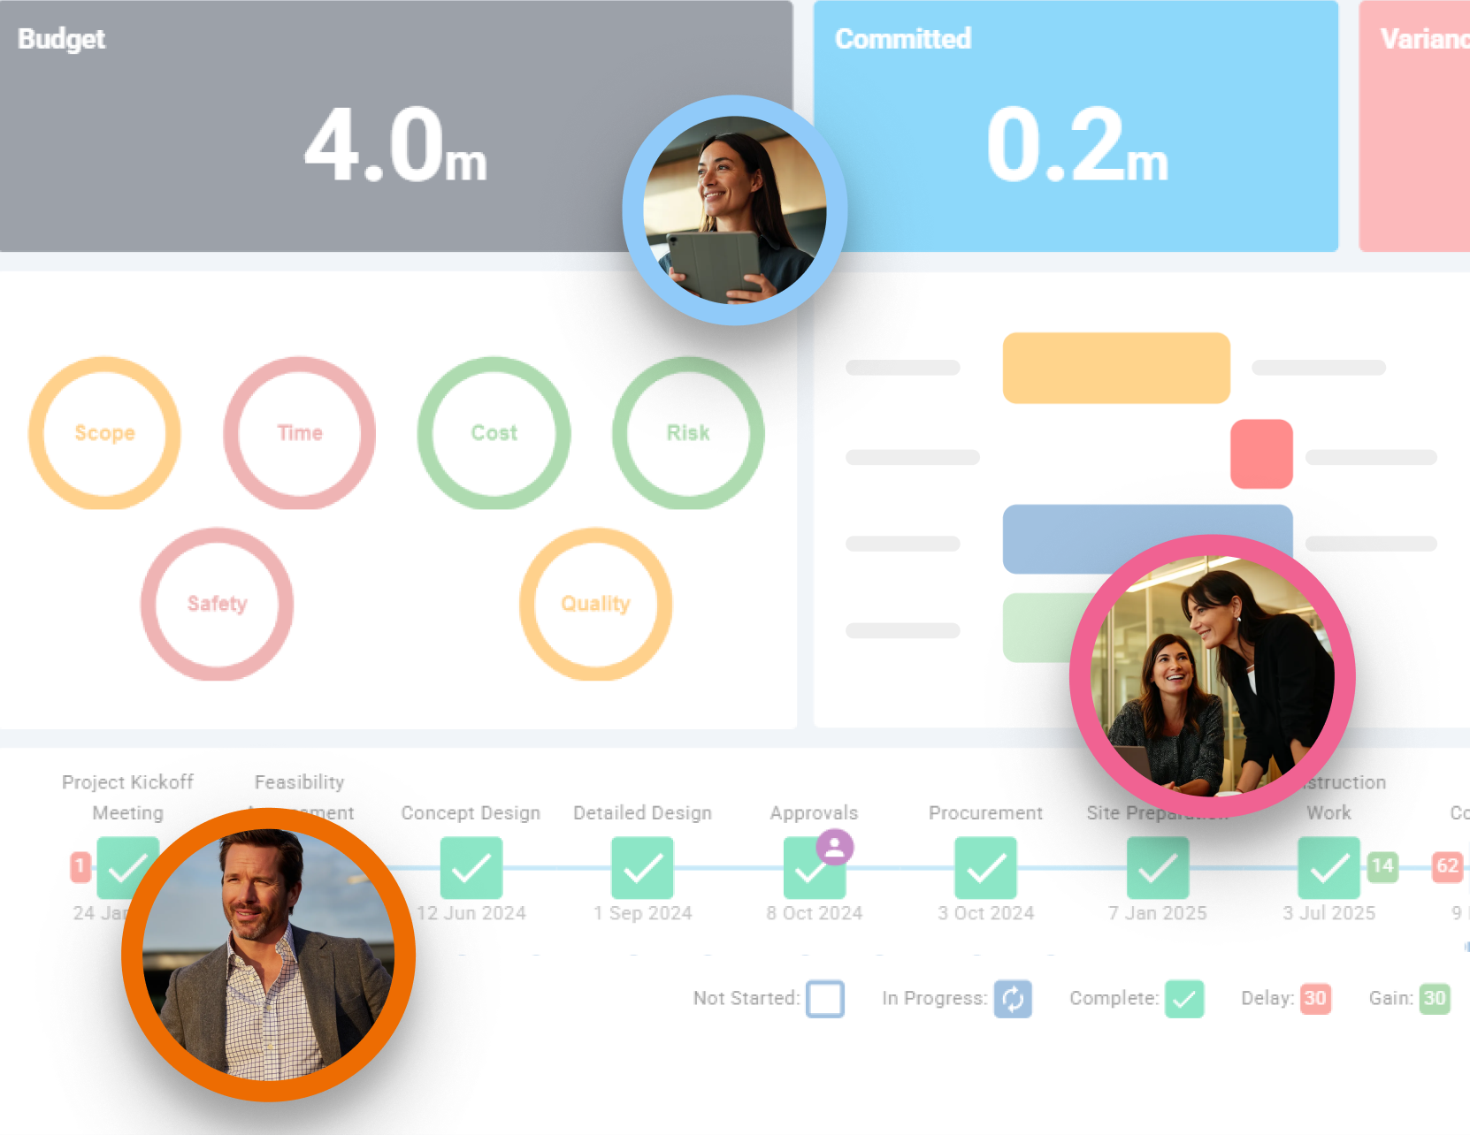Select the Cost status circle
Viewport: 1470px width, 1135px height.
[493, 432]
